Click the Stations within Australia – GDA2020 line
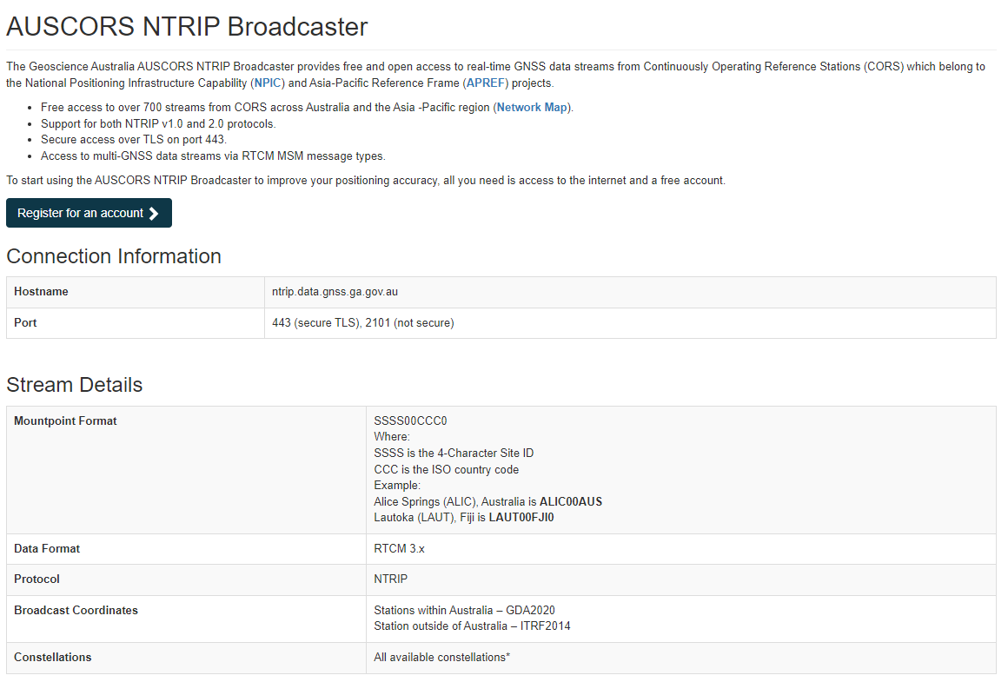Viewport: 1008px width, 682px height. pyautogui.click(x=464, y=611)
